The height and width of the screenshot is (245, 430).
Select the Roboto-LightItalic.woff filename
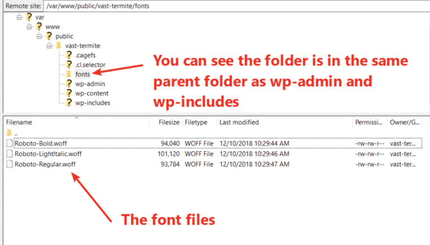click(x=48, y=154)
